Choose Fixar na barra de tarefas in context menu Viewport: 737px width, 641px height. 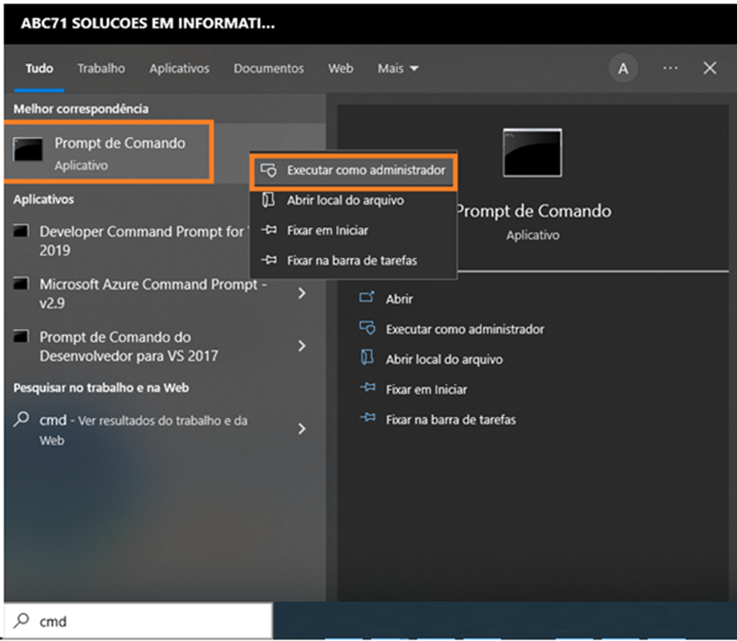pyautogui.click(x=352, y=261)
